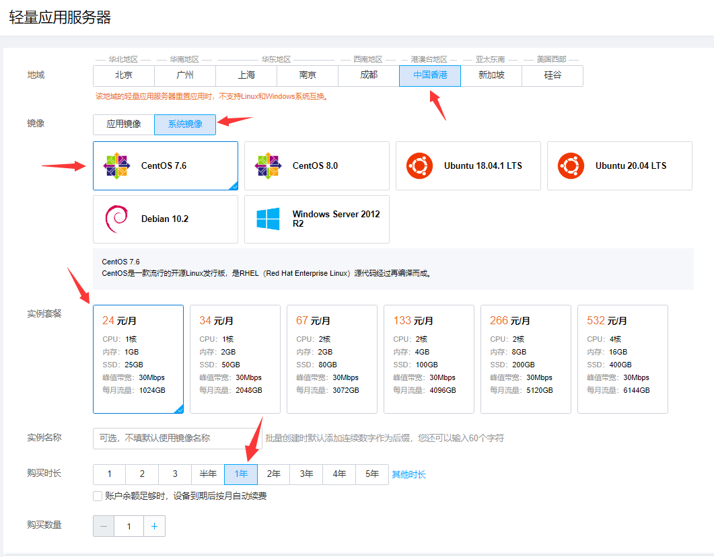Screen dimensions: 714x557
Task: Select the 34 元/月 instance plan
Action: point(235,359)
